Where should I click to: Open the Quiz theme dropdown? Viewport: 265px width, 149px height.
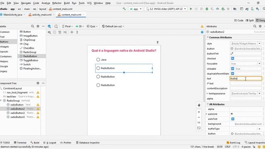[92, 26]
